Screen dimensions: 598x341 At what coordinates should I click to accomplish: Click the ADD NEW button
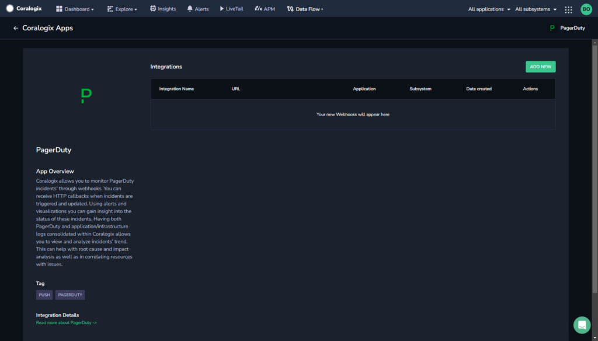(540, 67)
